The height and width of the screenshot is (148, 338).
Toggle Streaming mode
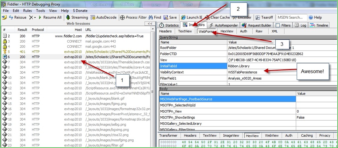(x=77, y=18)
